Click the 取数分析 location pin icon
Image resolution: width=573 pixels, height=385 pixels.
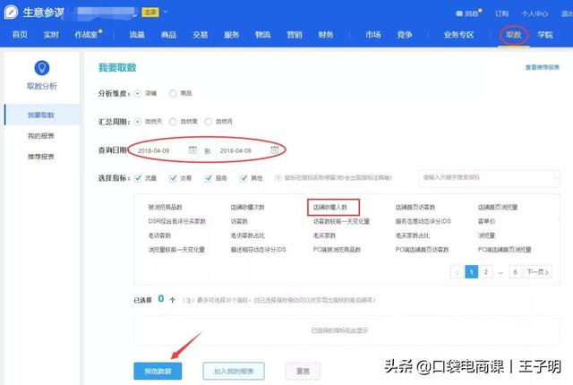pyautogui.click(x=42, y=68)
